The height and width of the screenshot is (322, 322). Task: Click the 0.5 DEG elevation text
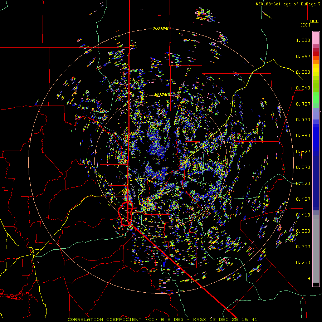point(172,319)
